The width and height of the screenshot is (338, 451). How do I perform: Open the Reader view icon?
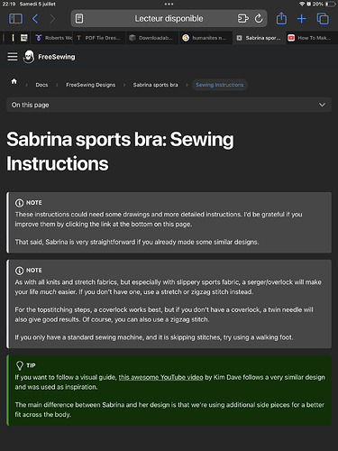79,19
